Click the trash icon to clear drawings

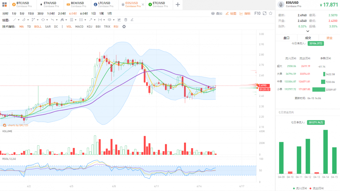[126, 20]
